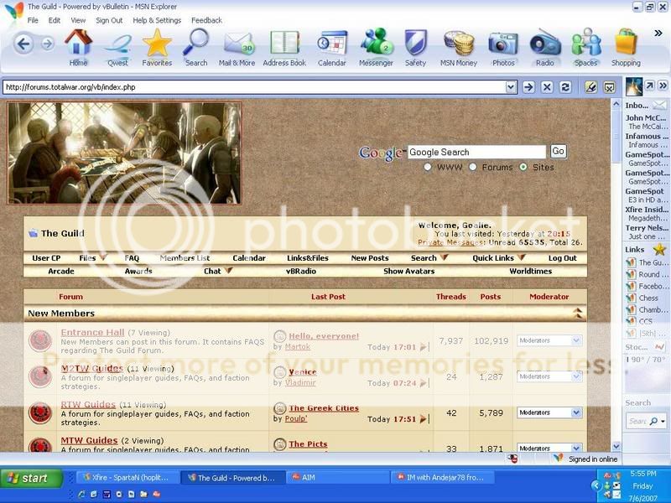
Task: Open the Feedback menu item
Action: [206, 20]
